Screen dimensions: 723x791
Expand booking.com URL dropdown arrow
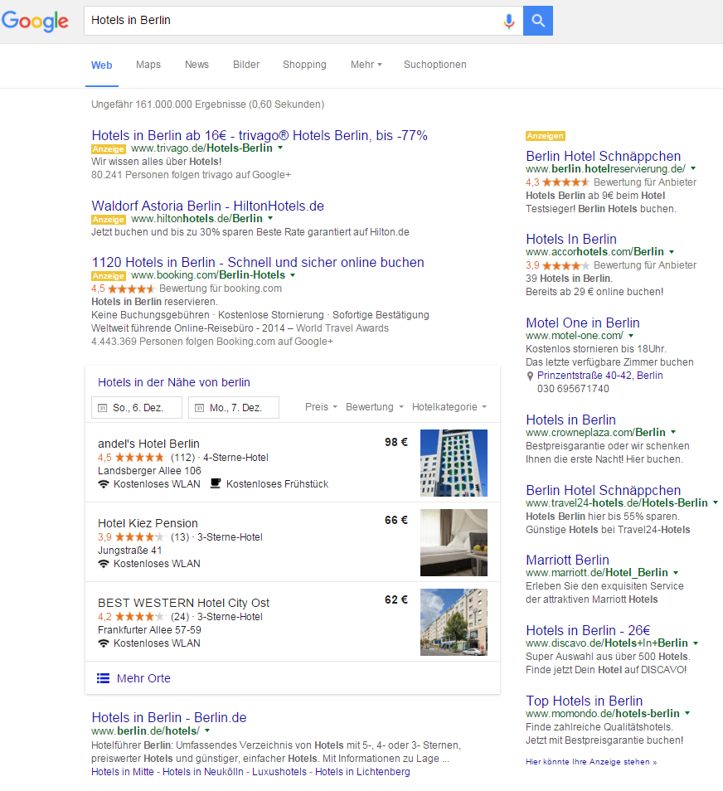click(x=293, y=275)
